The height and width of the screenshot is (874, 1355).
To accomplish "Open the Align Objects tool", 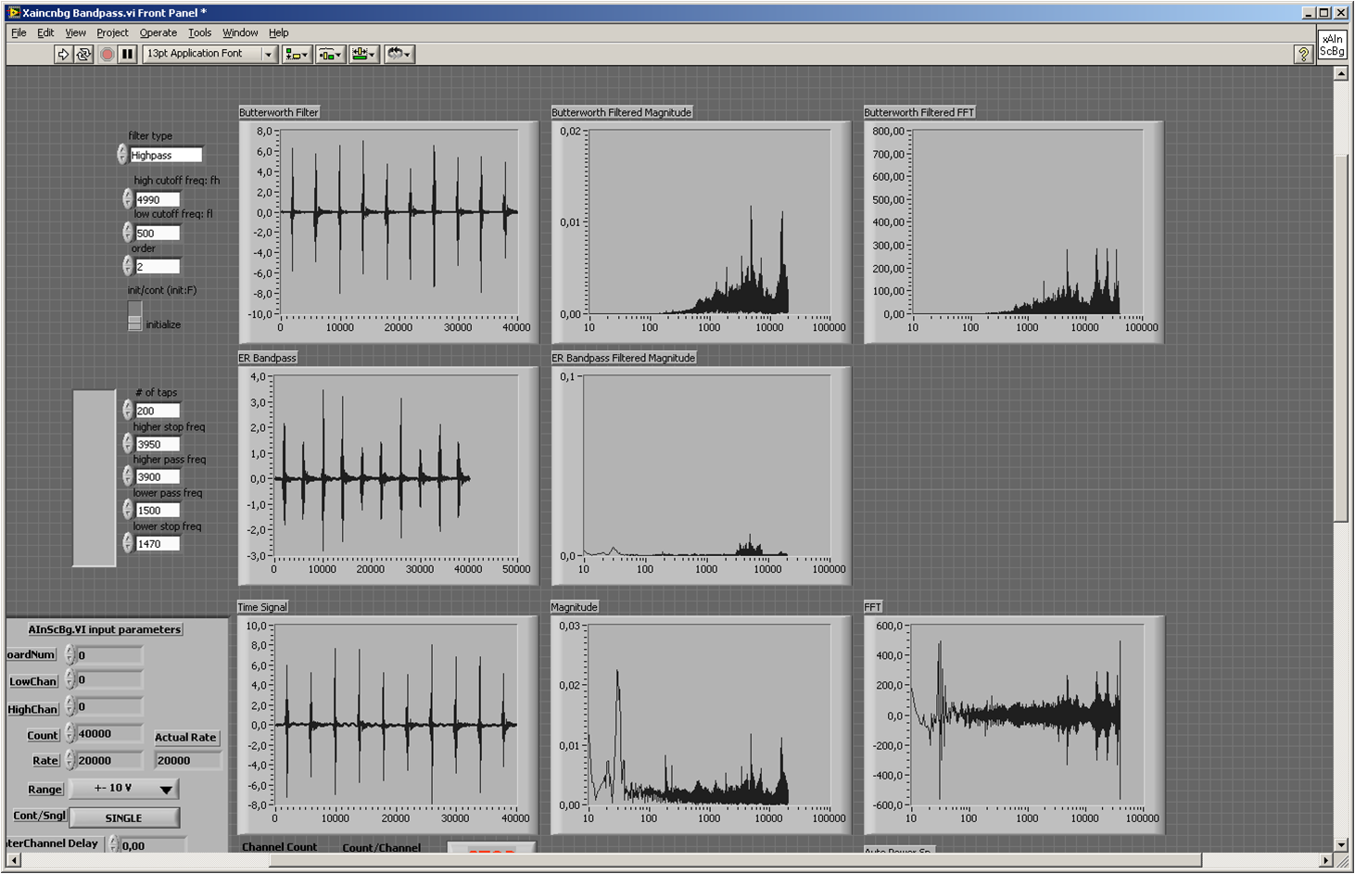I will (297, 55).
